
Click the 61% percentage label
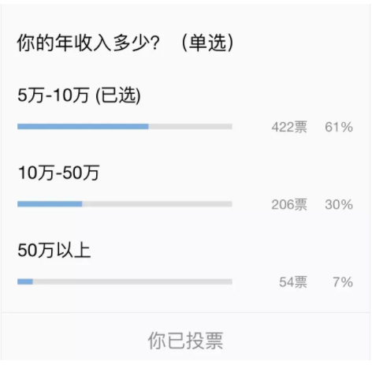pos(339,127)
